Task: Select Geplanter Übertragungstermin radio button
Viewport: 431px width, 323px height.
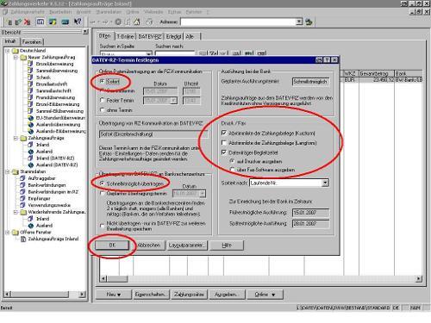Action: coord(102,194)
